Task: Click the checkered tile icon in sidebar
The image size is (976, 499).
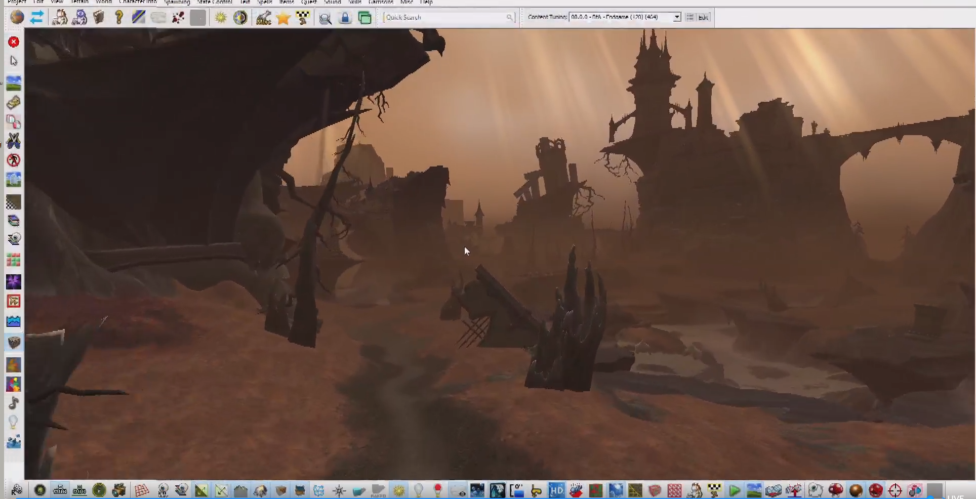Action: coord(14,202)
